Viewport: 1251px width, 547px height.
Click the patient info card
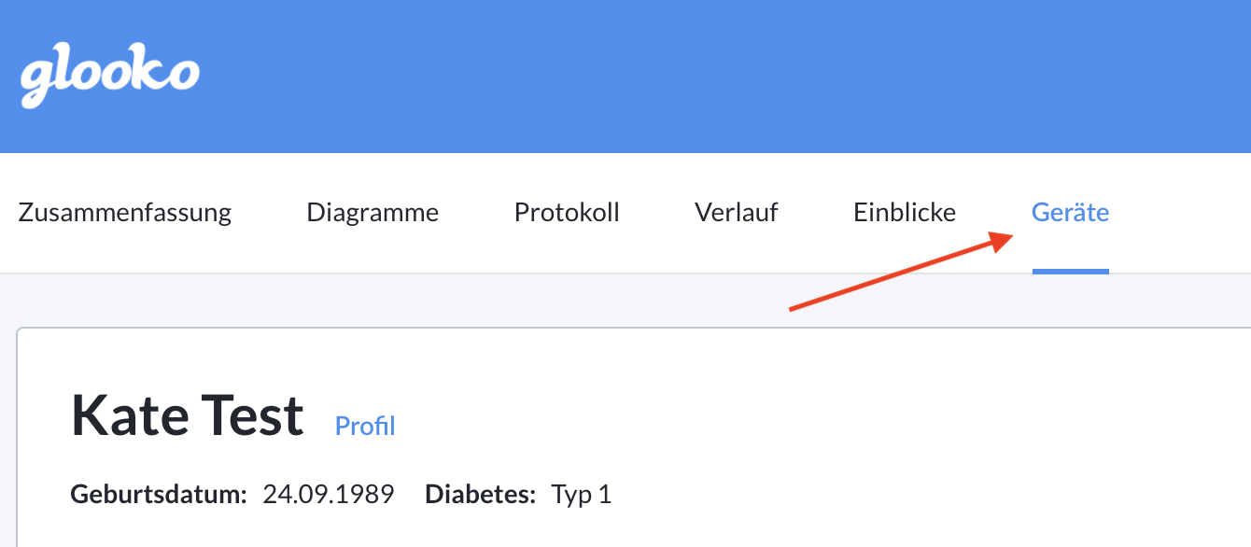pos(625,439)
